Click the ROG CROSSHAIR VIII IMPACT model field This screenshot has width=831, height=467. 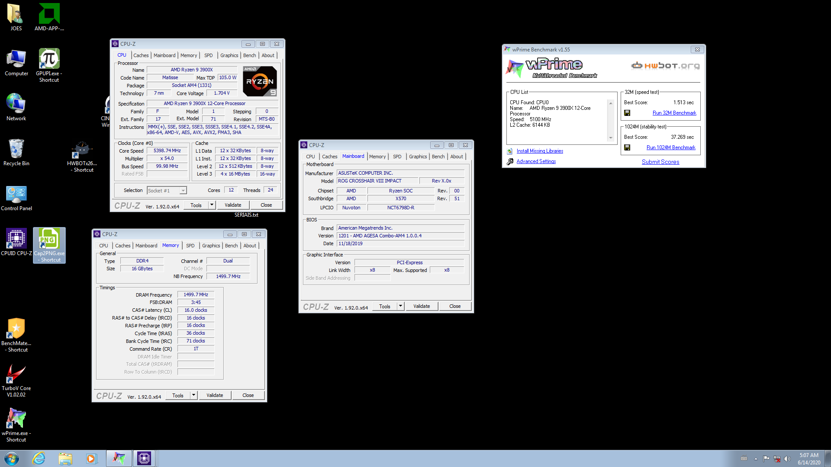tap(377, 181)
